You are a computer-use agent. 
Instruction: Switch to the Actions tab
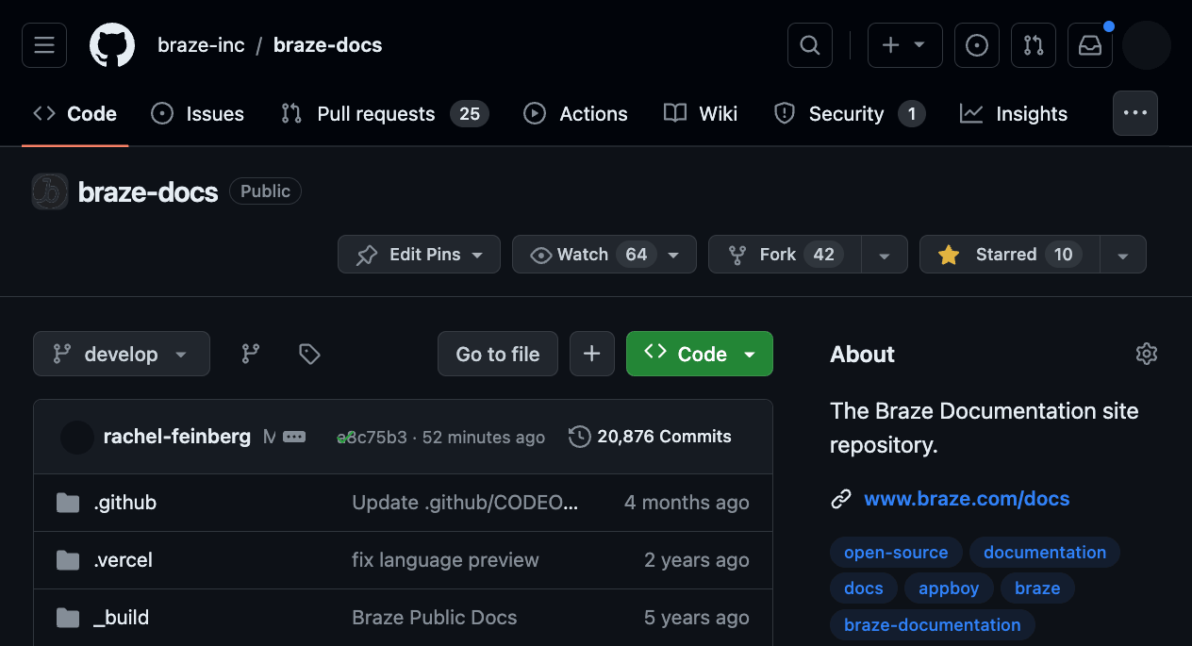575,114
